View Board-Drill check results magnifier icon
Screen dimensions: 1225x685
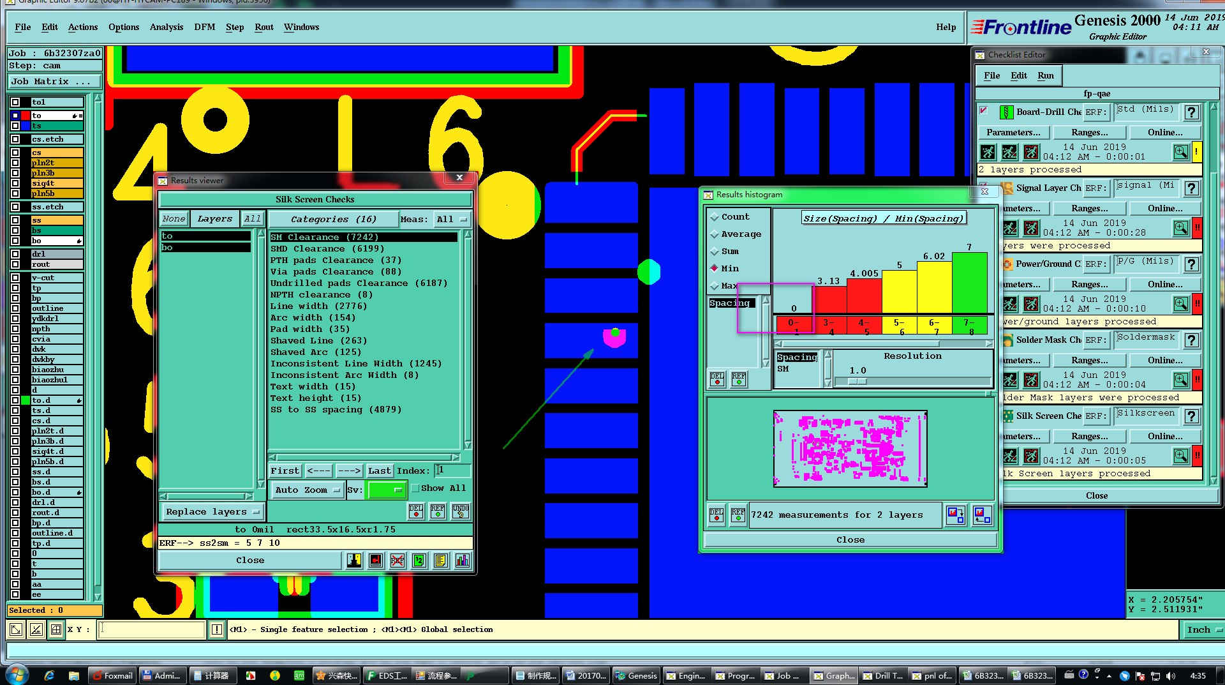click(1181, 152)
